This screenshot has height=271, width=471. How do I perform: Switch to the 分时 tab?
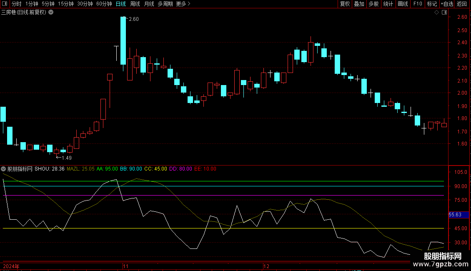(17, 4)
